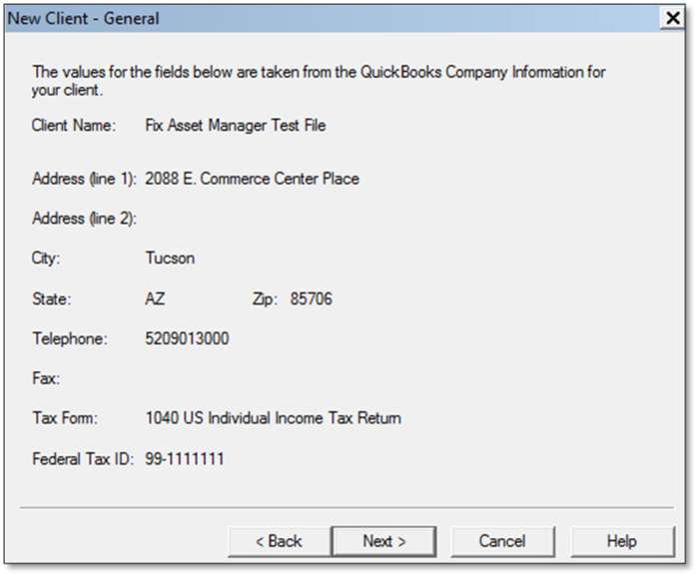699x577 pixels.
Task: Click the 'Client Name:' label
Action: (x=74, y=125)
